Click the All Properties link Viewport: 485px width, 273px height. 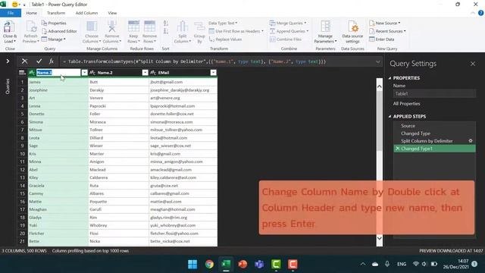[406, 104]
